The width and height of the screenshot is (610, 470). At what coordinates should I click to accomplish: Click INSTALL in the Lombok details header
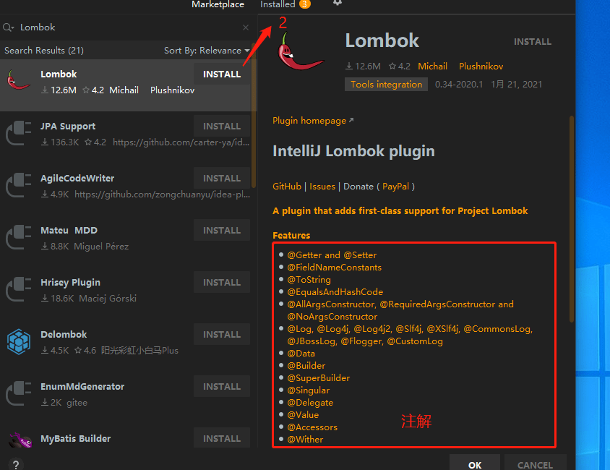click(x=532, y=42)
